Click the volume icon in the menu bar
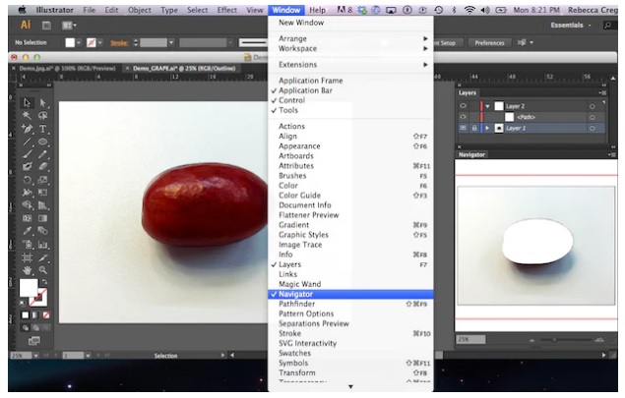Screen dimensions: 625x398 [x=485, y=10]
